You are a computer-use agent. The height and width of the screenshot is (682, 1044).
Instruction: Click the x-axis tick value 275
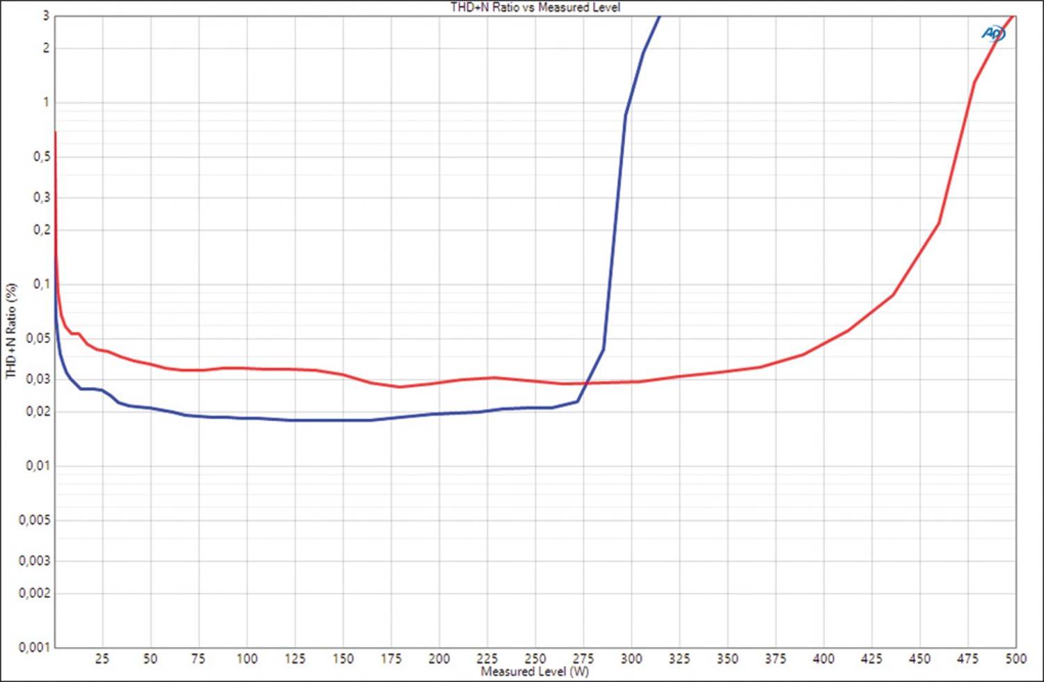(x=583, y=658)
